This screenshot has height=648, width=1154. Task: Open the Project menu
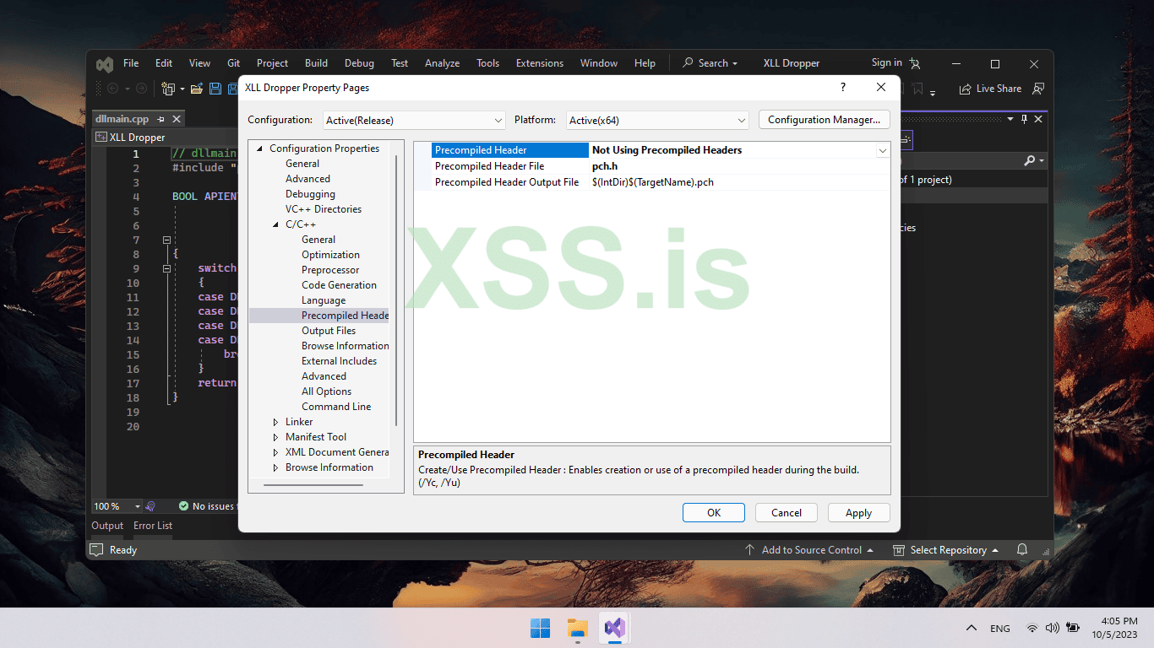[272, 63]
